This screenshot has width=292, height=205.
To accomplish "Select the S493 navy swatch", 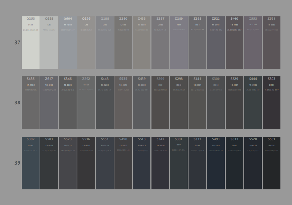I will coord(216,163).
